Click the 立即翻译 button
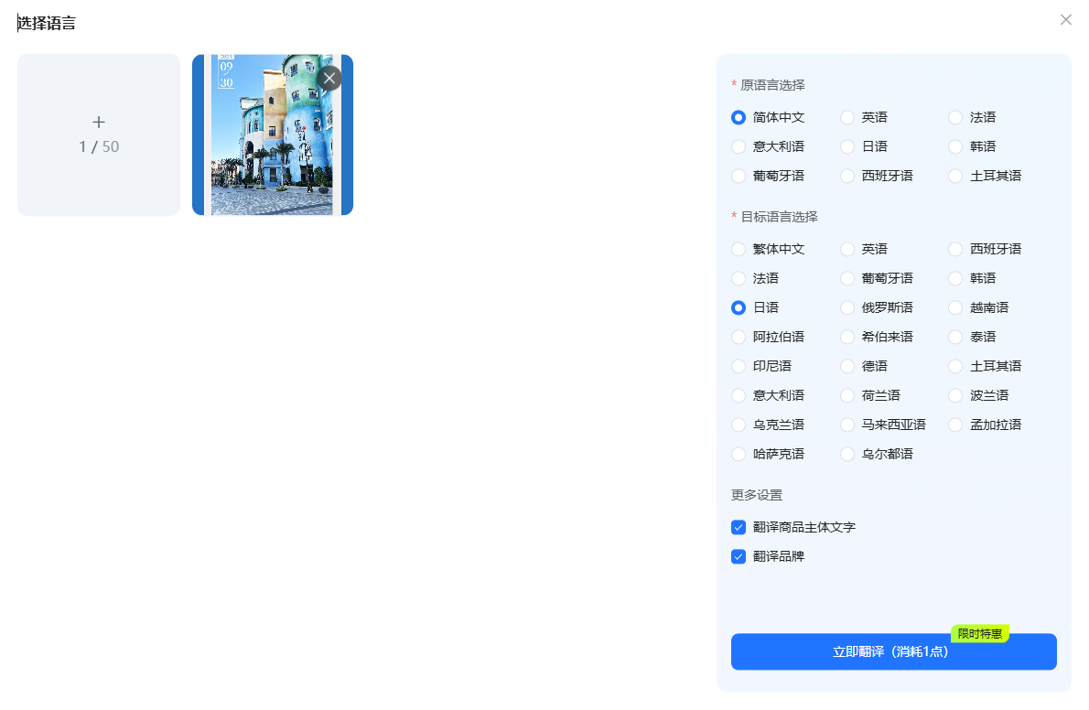Viewport: 1089px width, 710px height. click(893, 651)
